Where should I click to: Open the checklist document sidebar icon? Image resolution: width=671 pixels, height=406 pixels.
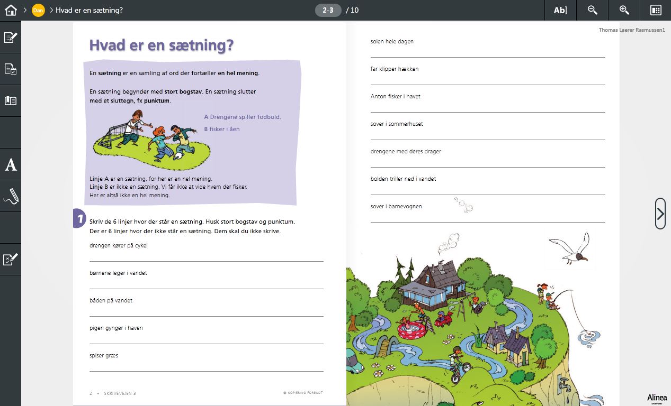coord(11,69)
